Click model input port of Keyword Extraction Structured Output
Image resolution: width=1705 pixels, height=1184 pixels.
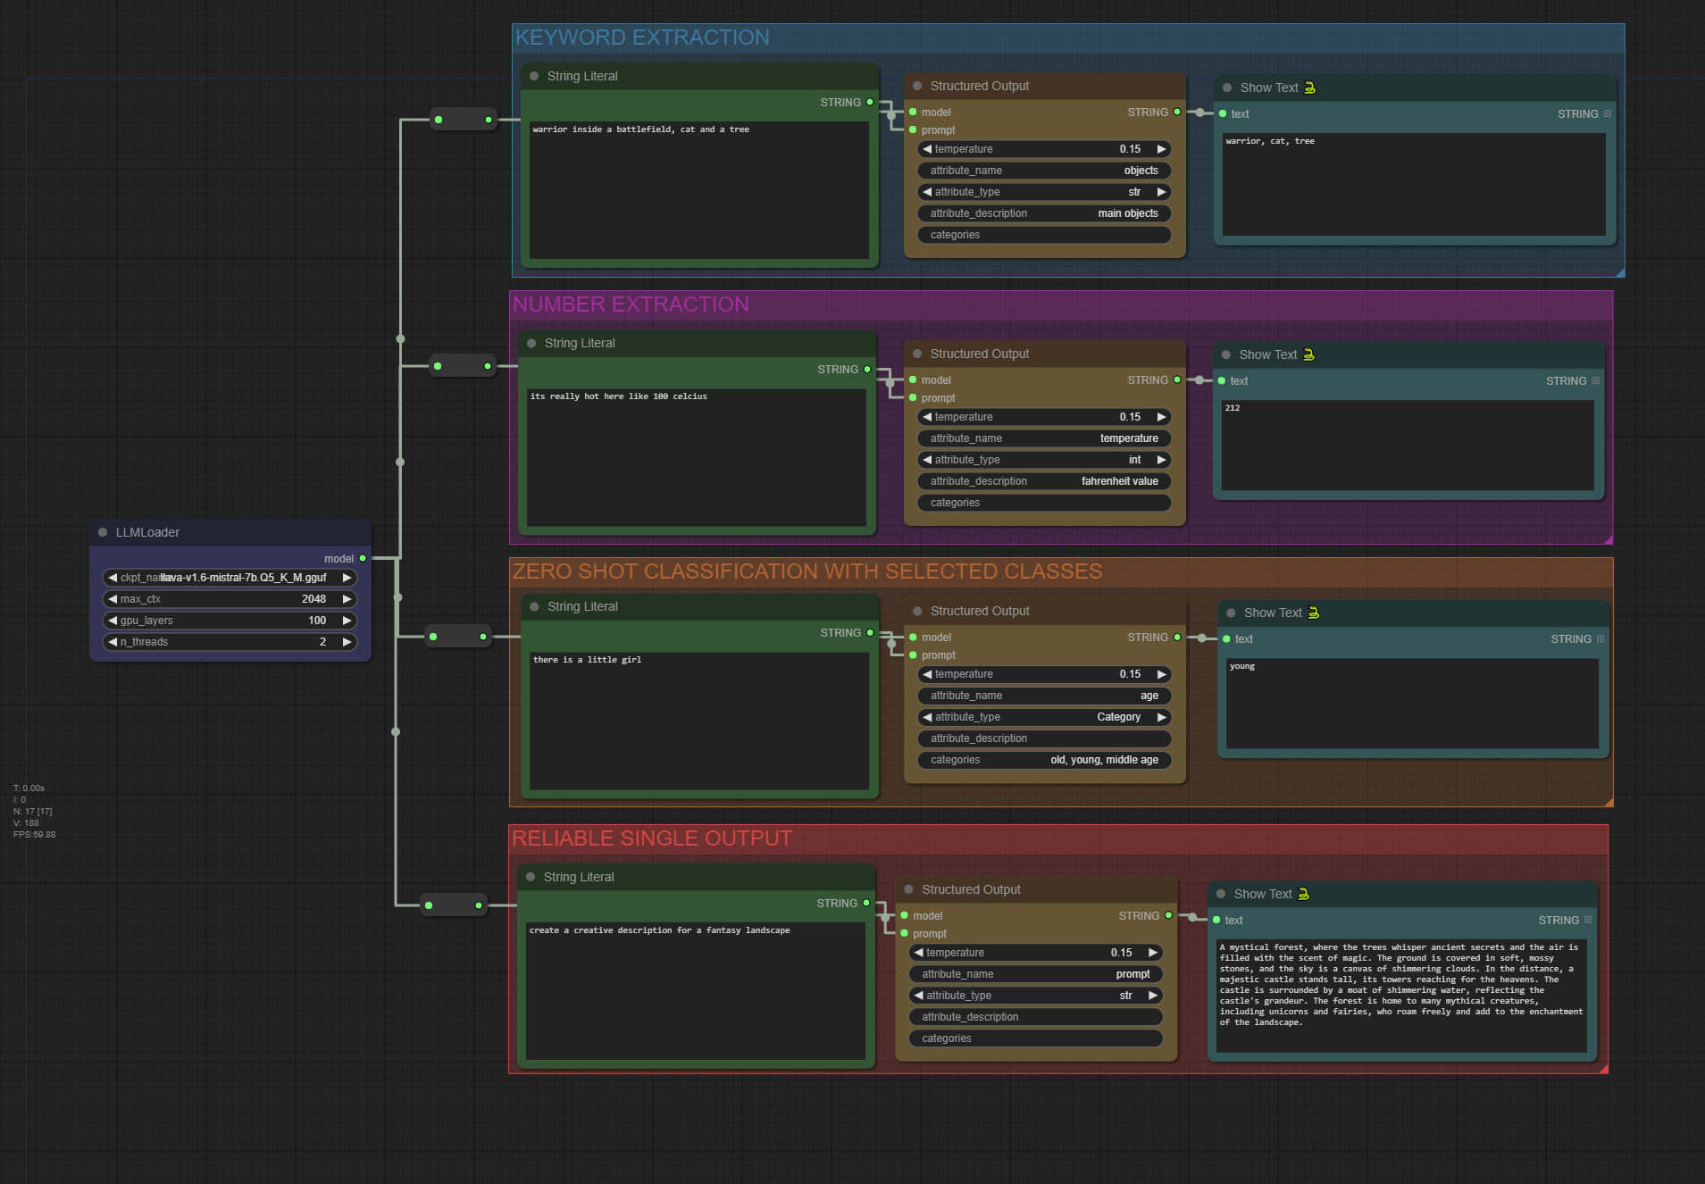point(913,112)
